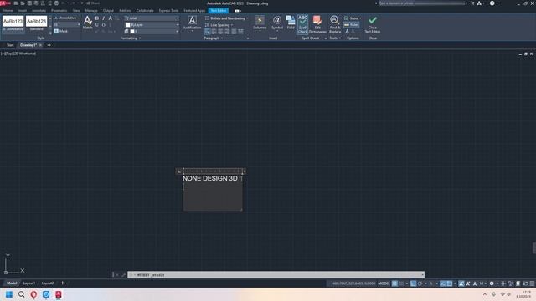Image resolution: width=536 pixels, height=301 pixels.
Task: Open the Annotate ribbon tab
Action: pyautogui.click(x=39, y=11)
